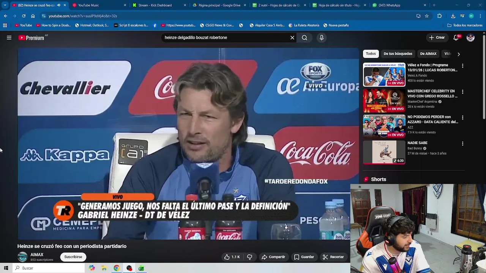The width and height of the screenshot is (486, 273).
Task: Open browser extensions puzzle icon
Action: pyautogui.click(x=440, y=16)
